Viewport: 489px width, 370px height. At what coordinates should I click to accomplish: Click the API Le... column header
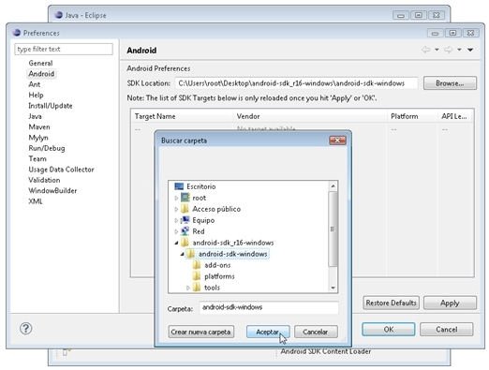tap(455, 116)
